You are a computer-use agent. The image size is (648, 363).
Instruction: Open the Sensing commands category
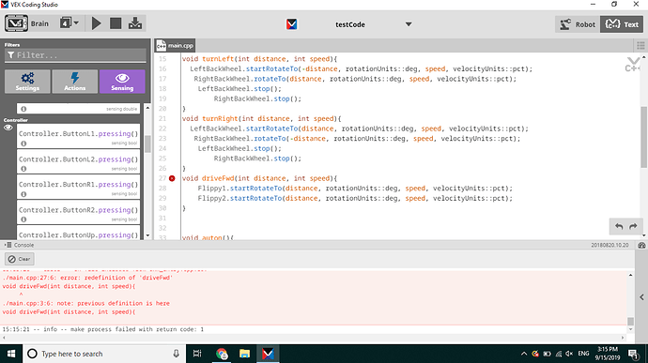pyautogui.click(x=122, y=82)
